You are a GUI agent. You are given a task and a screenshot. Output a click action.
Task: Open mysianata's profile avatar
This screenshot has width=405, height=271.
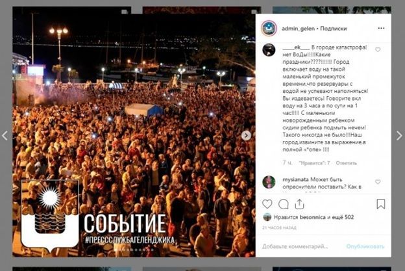(269, 182)
